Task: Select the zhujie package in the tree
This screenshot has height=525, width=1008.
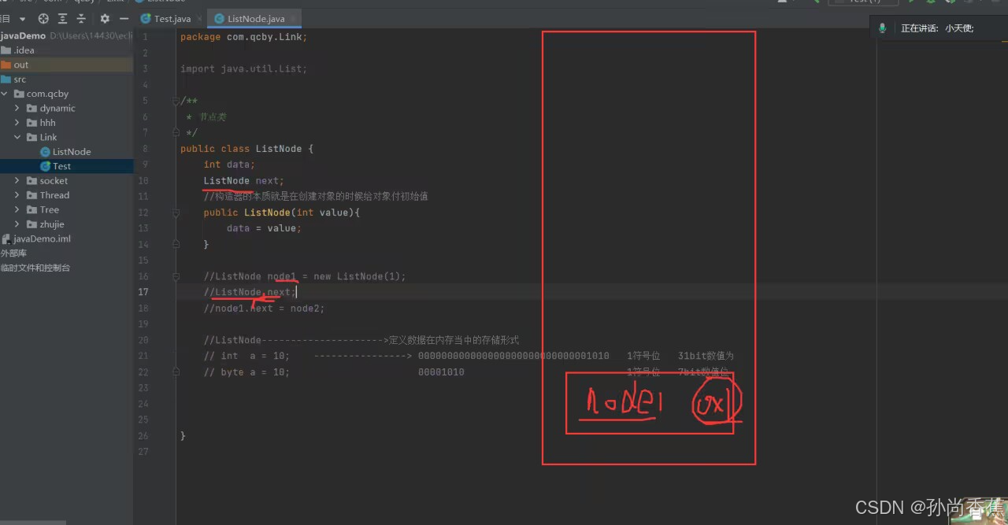Action: (52, 224)
